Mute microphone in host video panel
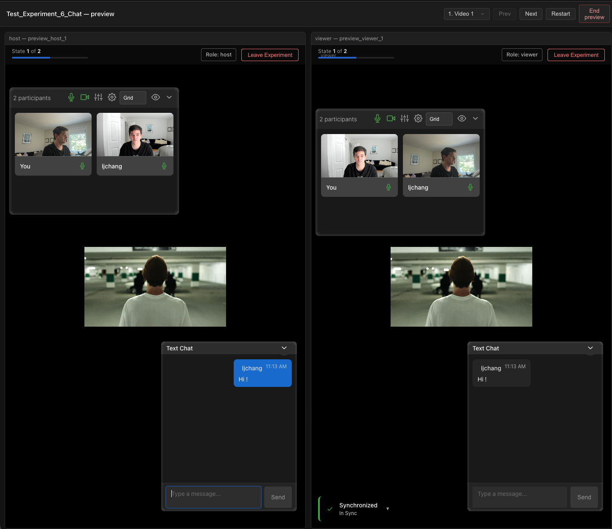The height and width of the screenshot is (529, 612). tap(71, 98)
